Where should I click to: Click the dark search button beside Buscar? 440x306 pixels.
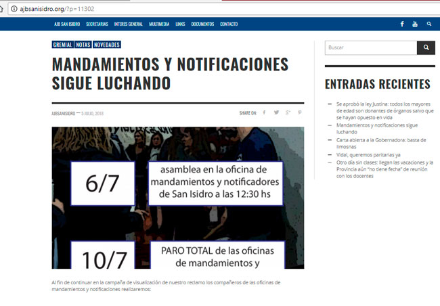(426, 47)
